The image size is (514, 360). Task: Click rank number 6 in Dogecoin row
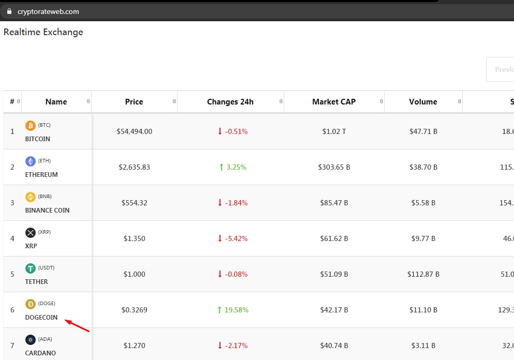pos(12,310)
